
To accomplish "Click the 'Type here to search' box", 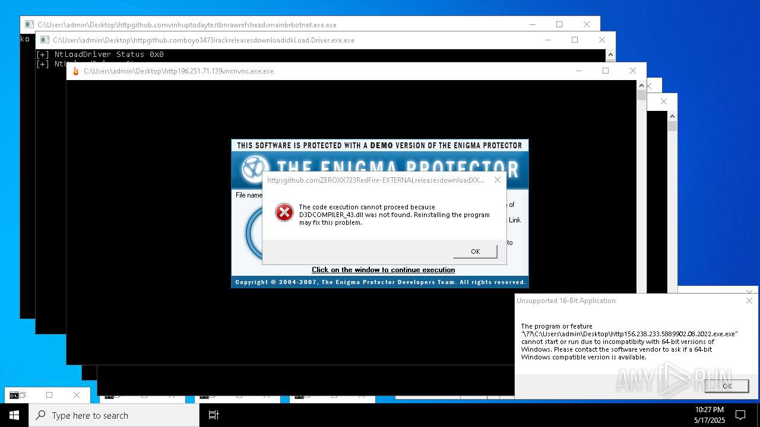I will pos(114,415).
